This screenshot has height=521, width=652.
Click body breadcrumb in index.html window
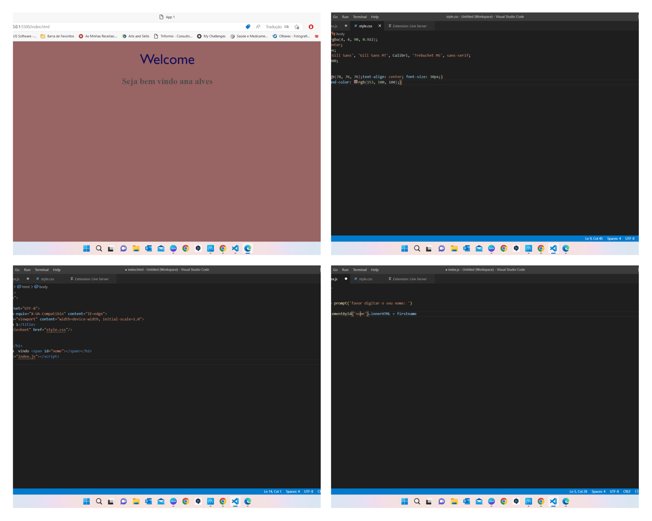coord(41,287)
